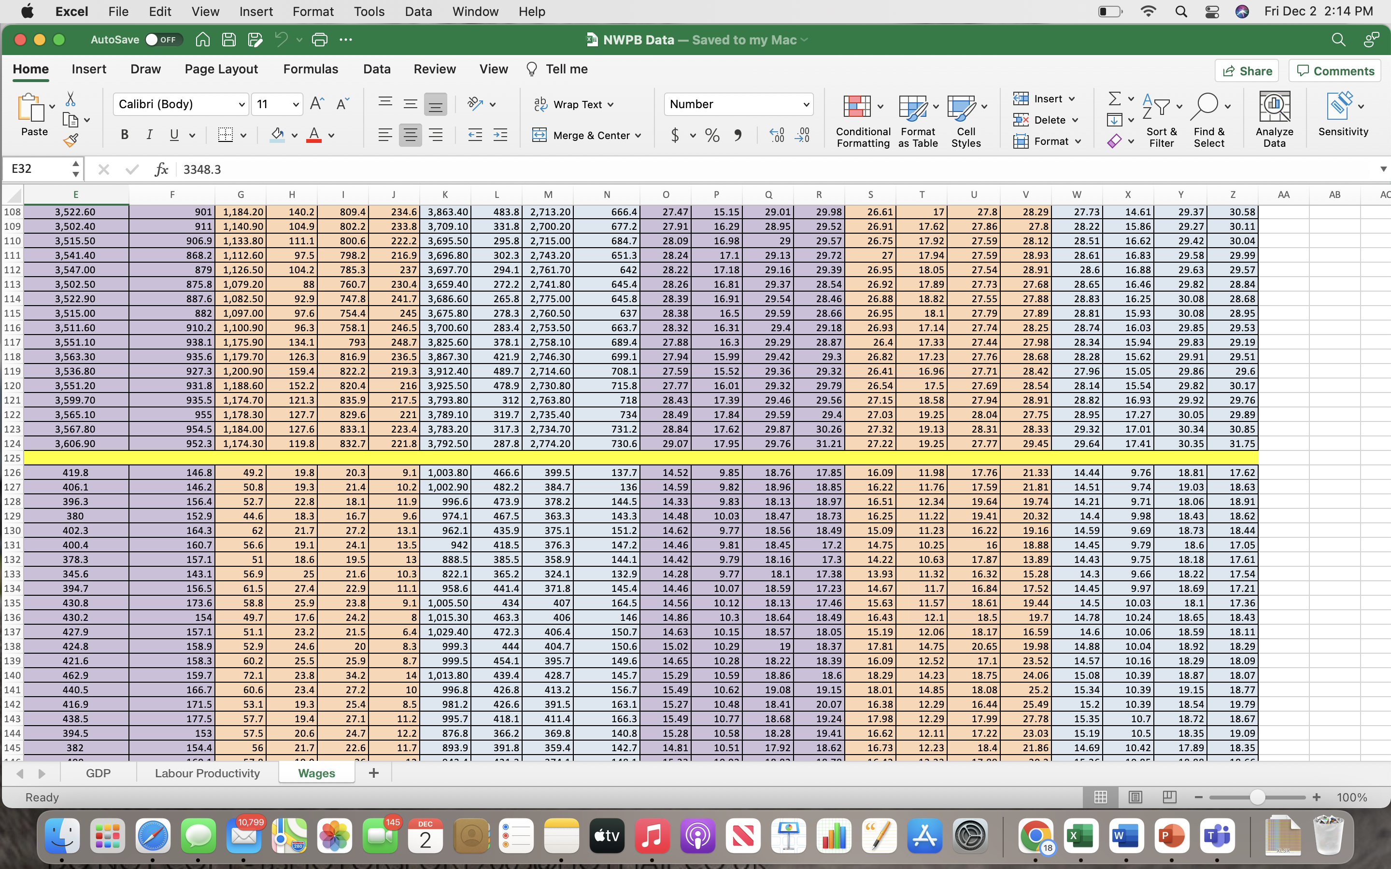Open Conditional Formatting options

(863, 121)
